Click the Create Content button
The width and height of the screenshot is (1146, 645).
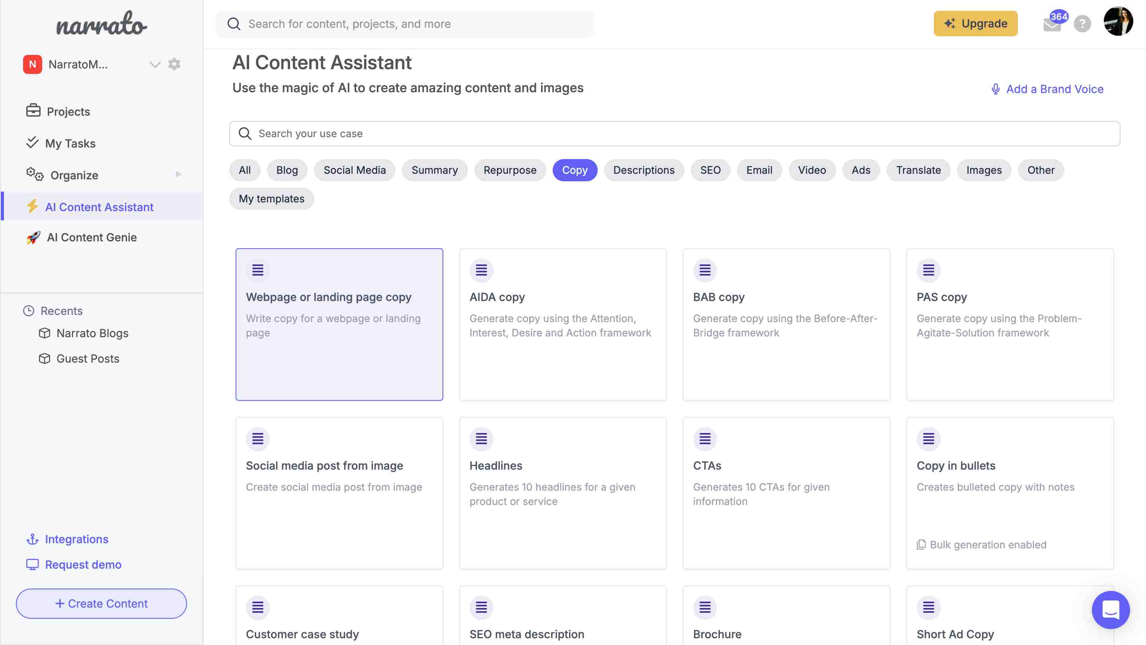[101, 604]
